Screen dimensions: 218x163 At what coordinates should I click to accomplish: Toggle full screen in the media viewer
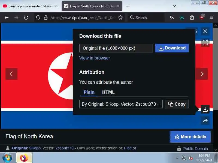[x=205, y=43]
